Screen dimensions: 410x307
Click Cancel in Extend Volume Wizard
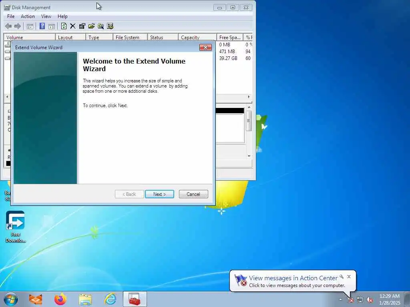click(193, 194)
